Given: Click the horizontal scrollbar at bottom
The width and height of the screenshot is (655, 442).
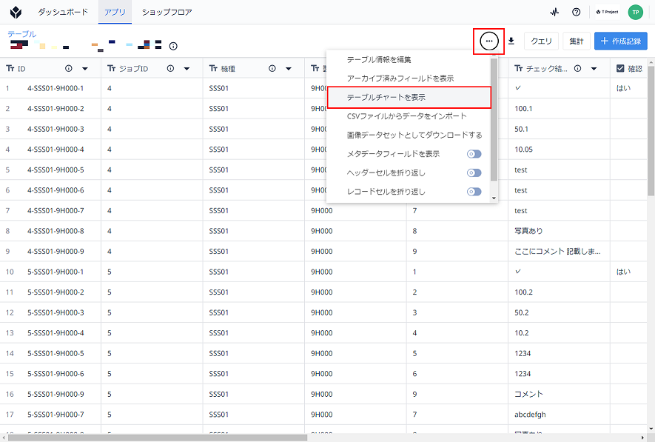Looking at the screenshot, I should click(x=158, y=438).
